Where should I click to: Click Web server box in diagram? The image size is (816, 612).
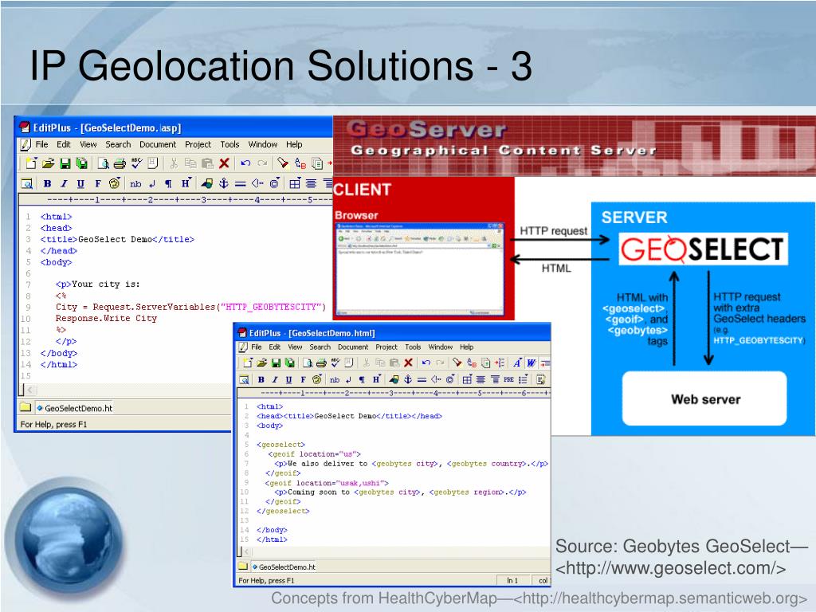704,398
